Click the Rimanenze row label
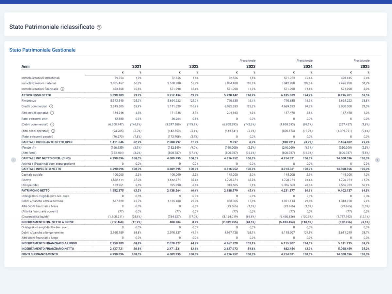This screenshot has width=392, height=294. 28,101
